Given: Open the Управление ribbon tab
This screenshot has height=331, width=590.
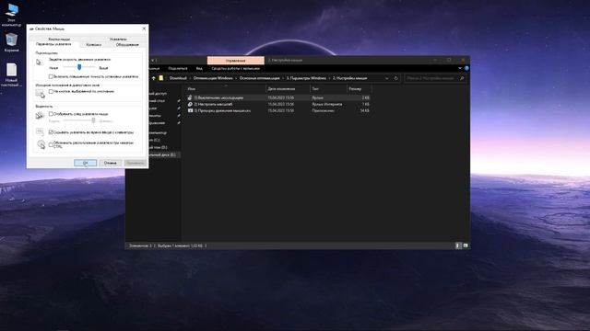Looking at the screenshot, I should pos(236,60).
